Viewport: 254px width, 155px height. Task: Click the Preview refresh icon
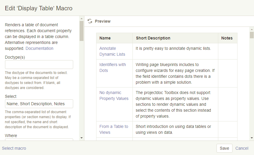(x=90, y=21)
